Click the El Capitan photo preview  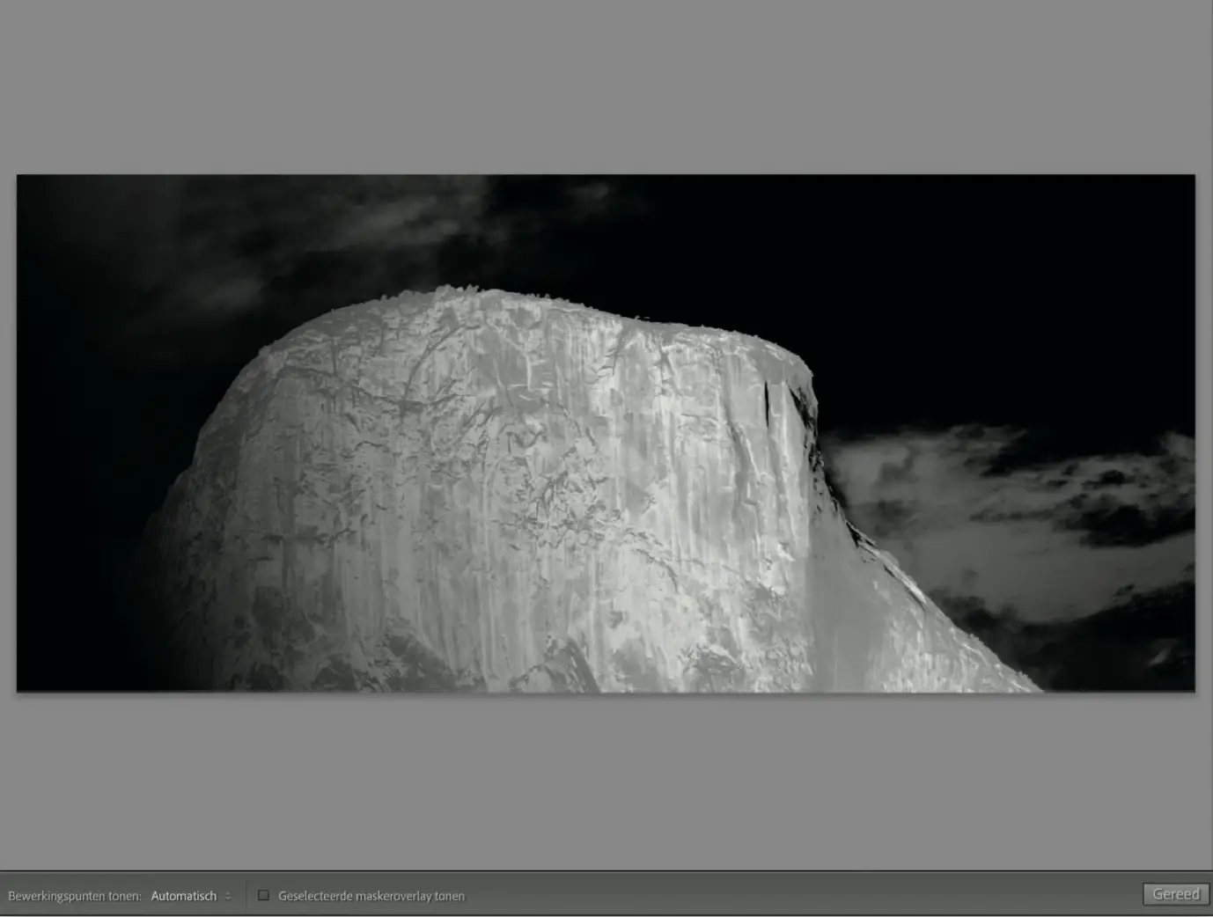[x=606, y=433]
